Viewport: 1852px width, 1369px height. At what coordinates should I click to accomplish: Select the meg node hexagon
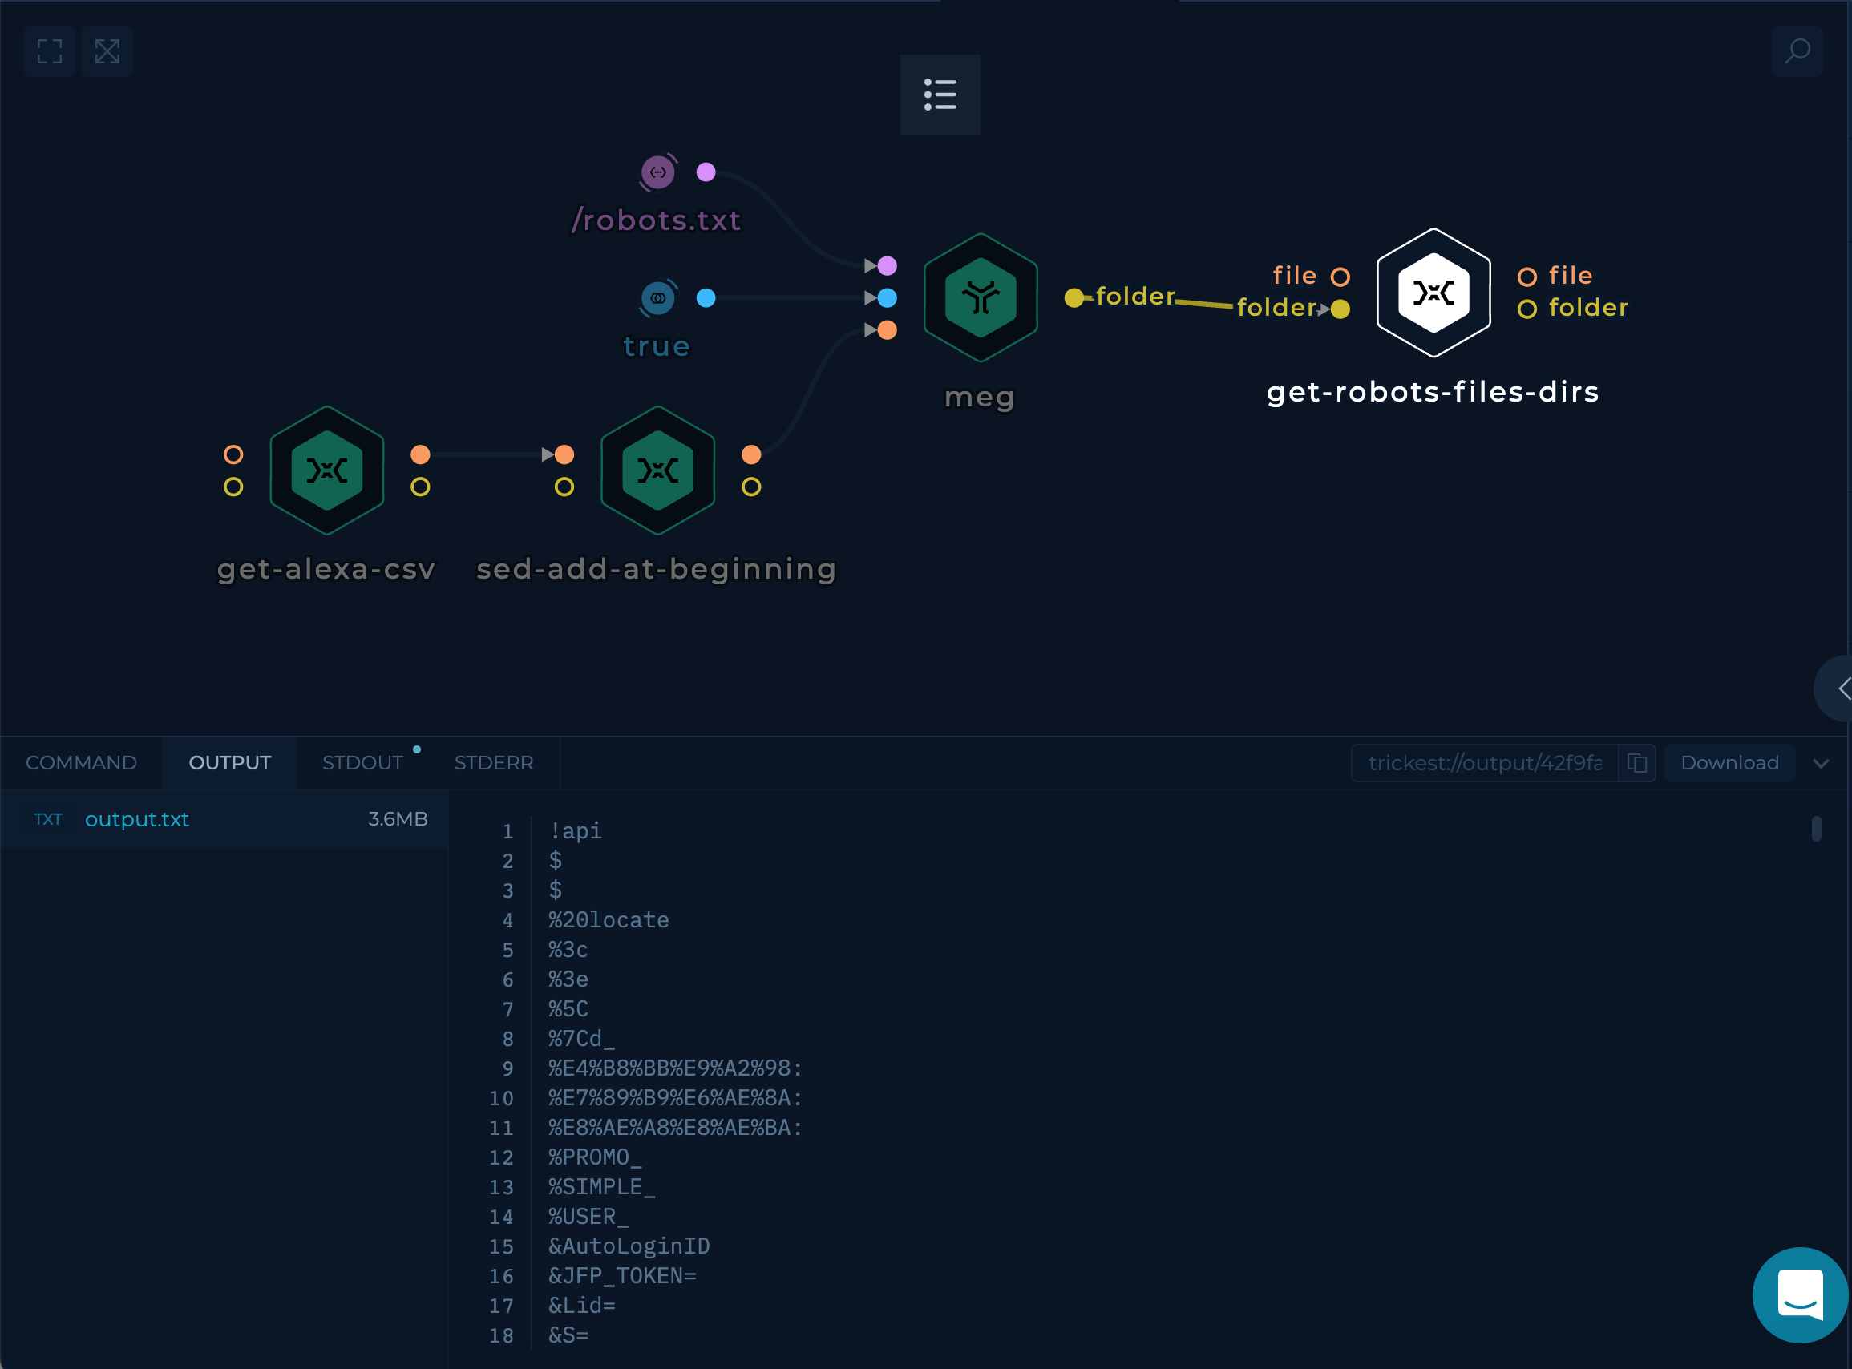coord(981,297)
